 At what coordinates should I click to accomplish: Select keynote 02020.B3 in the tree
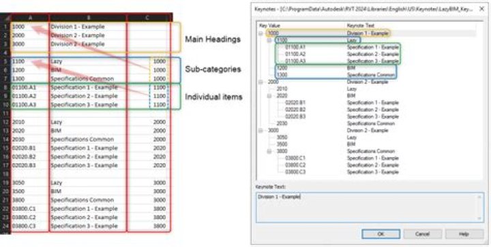tap(295, 116)
